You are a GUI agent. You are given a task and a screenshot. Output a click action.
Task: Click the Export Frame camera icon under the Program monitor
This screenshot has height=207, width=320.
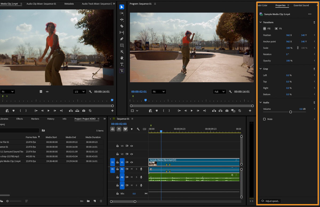[227, 111]
